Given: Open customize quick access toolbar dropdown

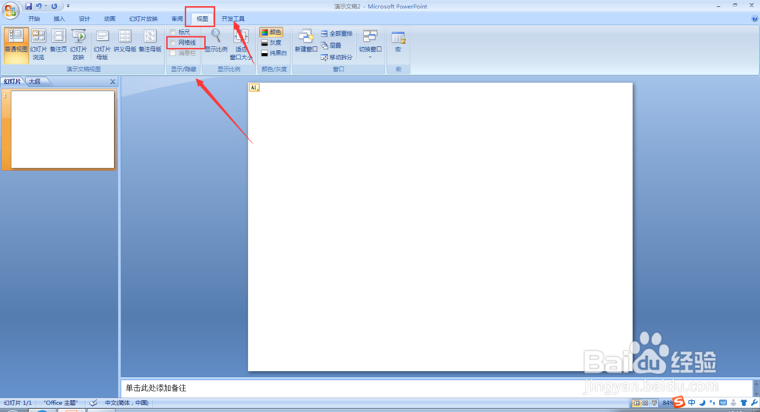Looking at the screenshot, I should (x=68, y=6).
